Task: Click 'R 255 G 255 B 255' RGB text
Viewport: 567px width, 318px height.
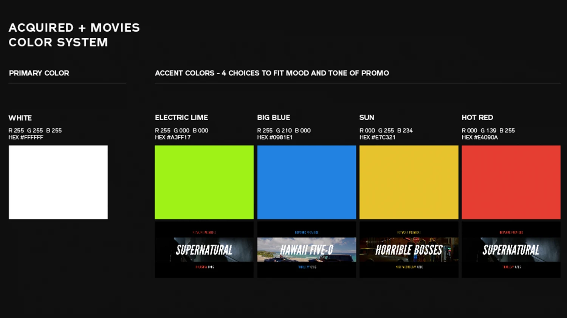Action: pyautogui.click(x=35, y=131)
